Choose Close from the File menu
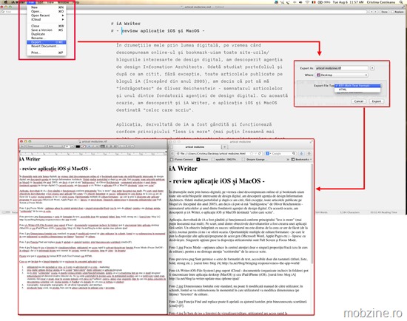Viewport: 407px width, 321px height. 47,26
